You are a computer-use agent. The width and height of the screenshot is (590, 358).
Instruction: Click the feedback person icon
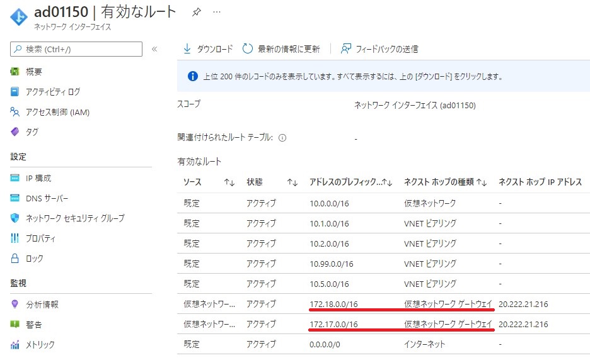click(346, 49)
